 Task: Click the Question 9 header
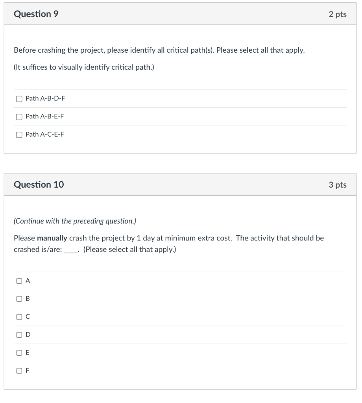pos(37,14)
